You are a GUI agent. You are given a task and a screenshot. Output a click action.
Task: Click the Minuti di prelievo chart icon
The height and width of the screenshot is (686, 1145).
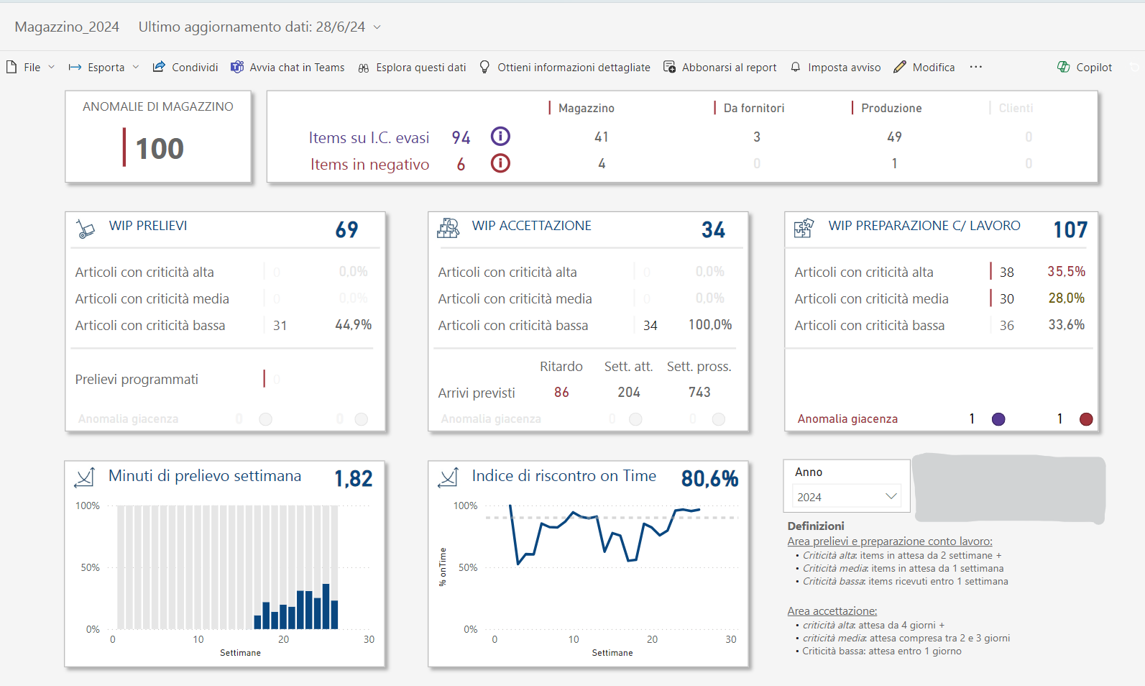tap(85, 477)
